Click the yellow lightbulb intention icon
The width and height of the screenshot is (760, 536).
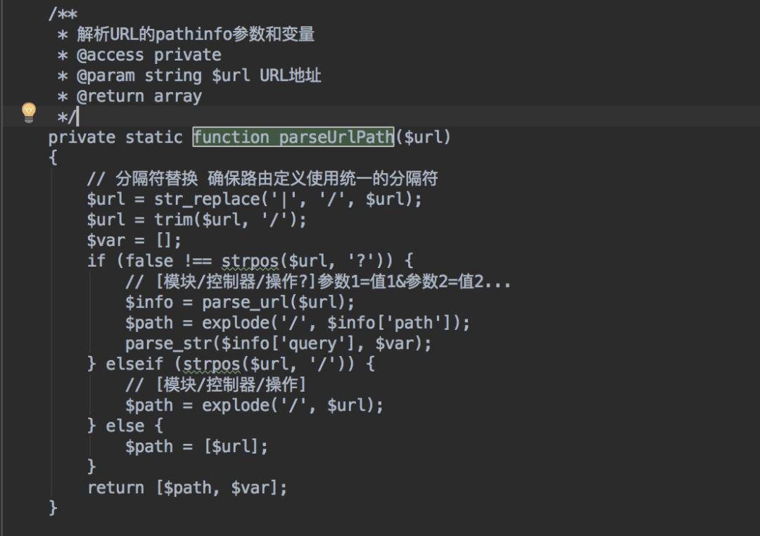[29, 113]
